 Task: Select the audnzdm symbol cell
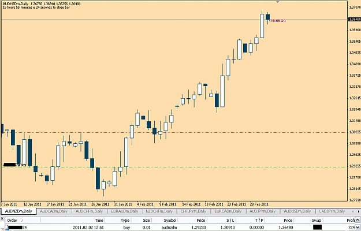tap(169, 228)
